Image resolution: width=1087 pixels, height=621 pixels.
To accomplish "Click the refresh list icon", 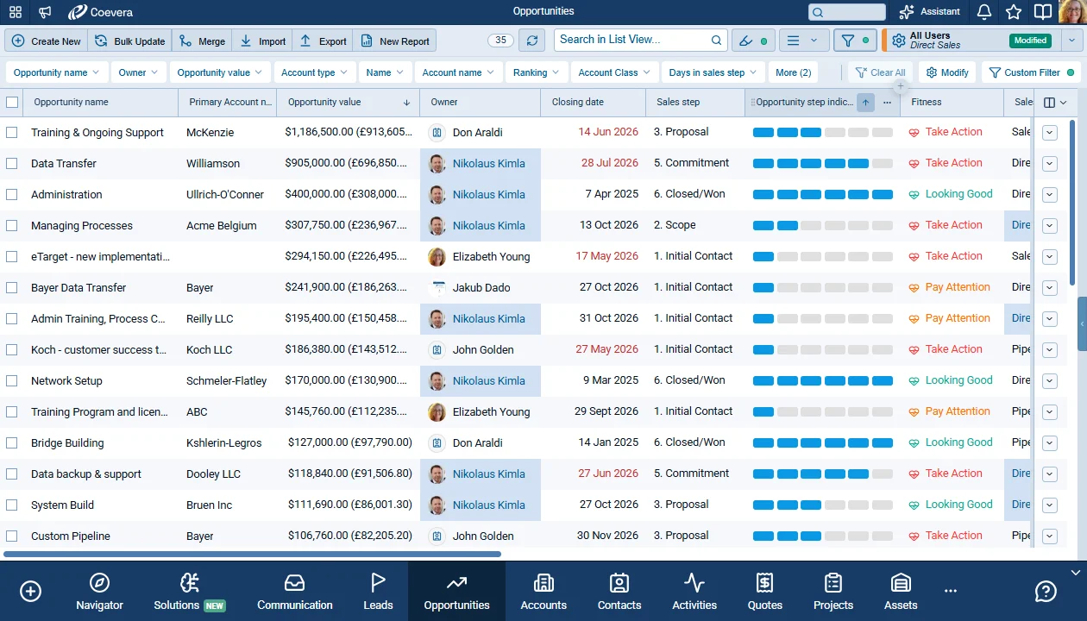I will coord(532,41).
